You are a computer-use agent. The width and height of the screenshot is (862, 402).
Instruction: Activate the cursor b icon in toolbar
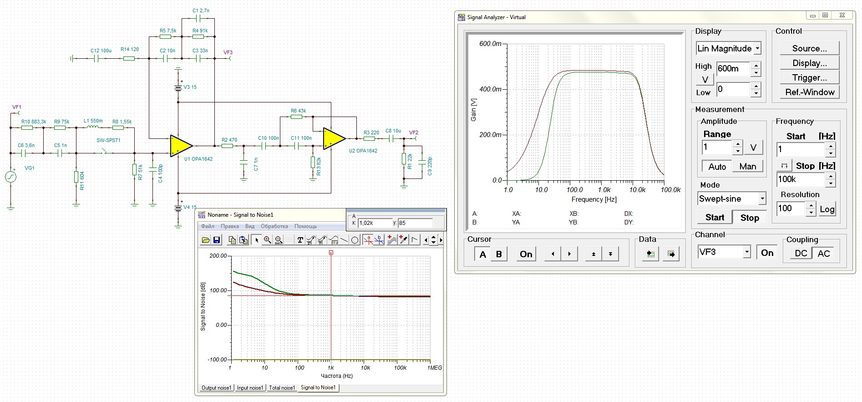[x=379, y=240]
